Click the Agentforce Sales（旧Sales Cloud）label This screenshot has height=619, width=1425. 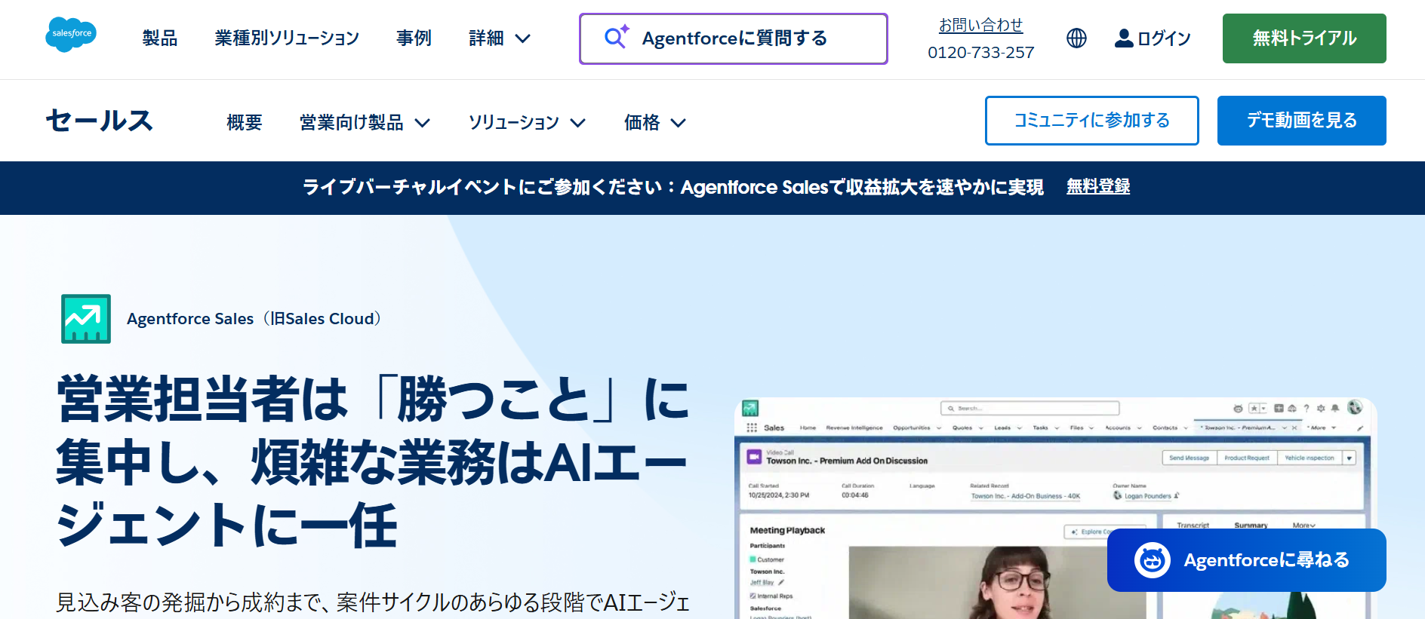[254, 319]
